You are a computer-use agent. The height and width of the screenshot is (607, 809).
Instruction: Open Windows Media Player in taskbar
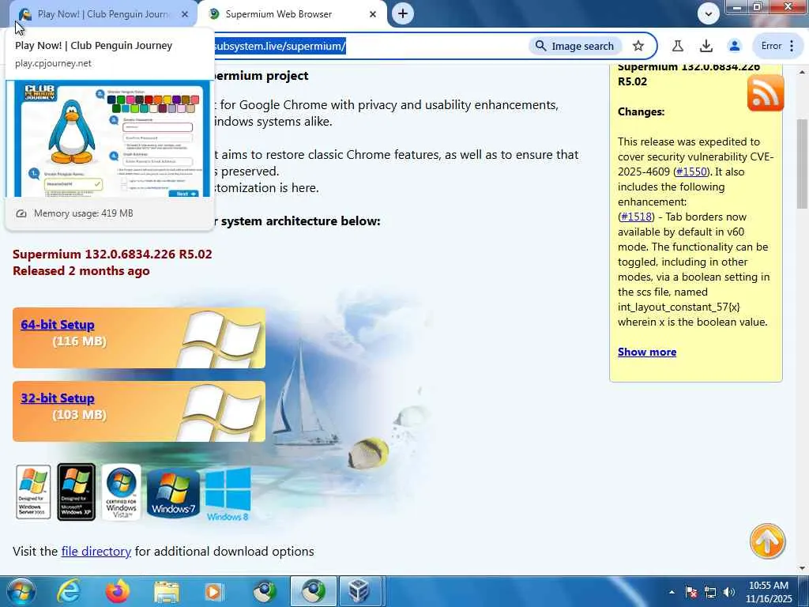coord(213,591)
